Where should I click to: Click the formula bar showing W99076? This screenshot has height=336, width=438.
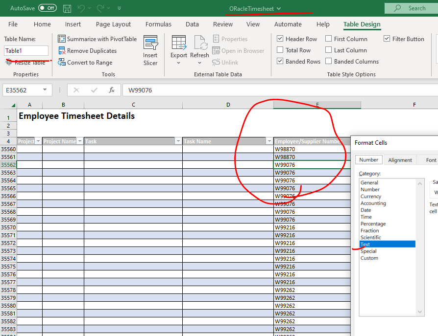coord(280,90)
